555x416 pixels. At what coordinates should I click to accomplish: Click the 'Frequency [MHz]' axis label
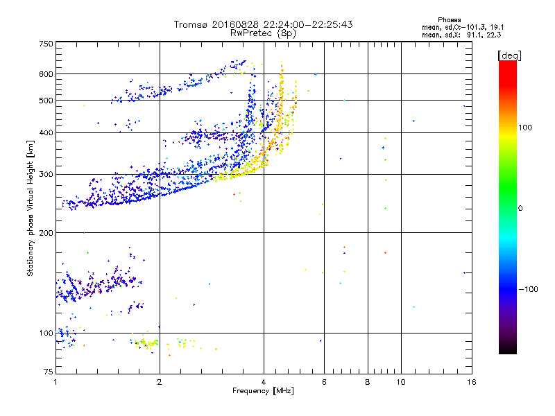(x=263, y=391)
